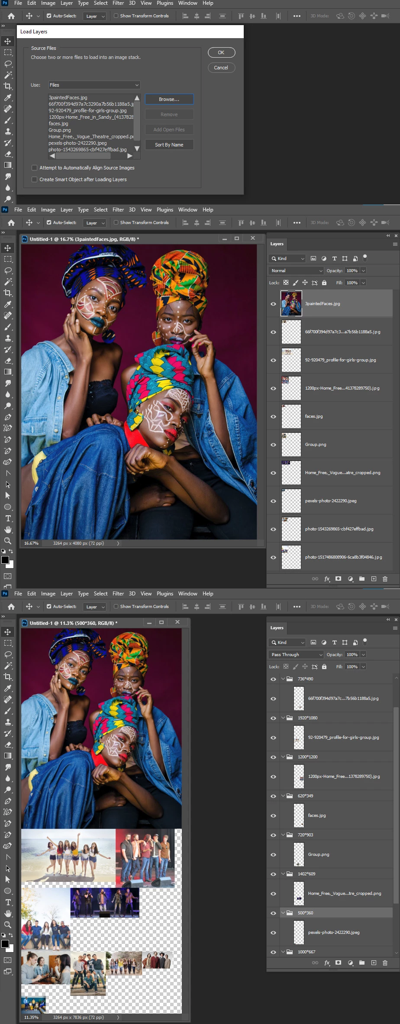This screenshot has height=1024, width=400.
Task: Select the Gradient tool beside the 16.7% document
Action: click(x=8, y=372)
